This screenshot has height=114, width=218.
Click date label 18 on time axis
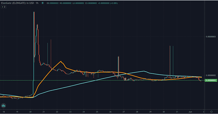click(4, 112)
